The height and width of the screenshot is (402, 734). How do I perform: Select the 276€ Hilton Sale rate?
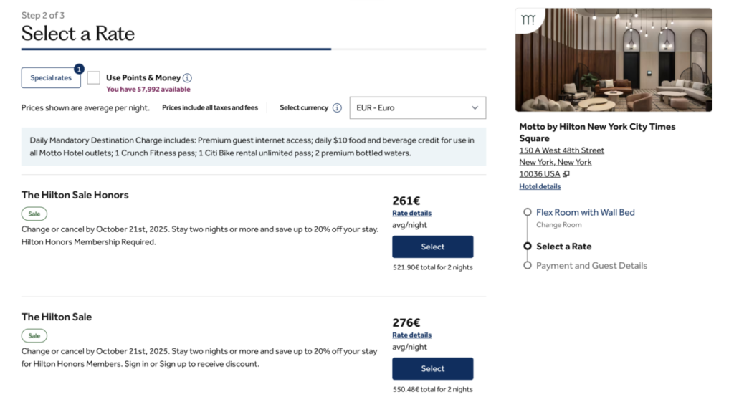tap(432, 368)
